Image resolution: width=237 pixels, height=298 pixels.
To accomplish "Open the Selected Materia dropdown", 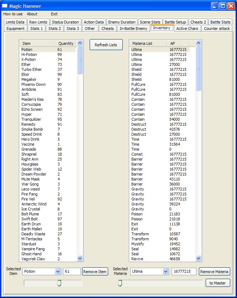I will point(165,271).
